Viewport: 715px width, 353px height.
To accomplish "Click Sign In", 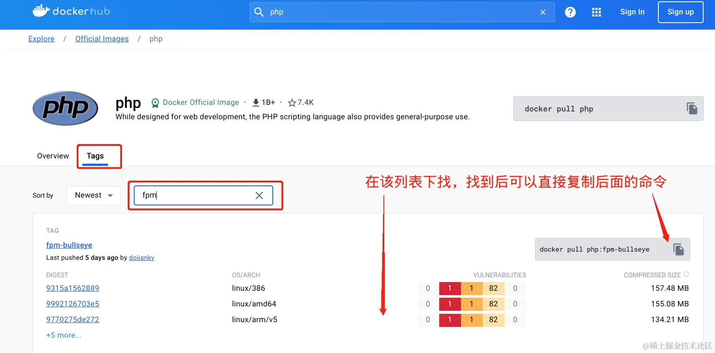I will point(632,12).
